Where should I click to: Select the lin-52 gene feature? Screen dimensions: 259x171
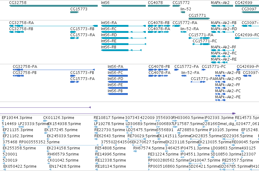(183, 12)
